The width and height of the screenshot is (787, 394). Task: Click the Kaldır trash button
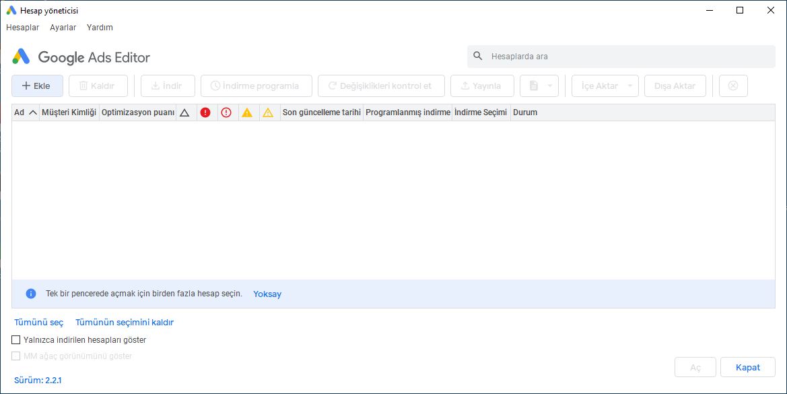[x=98, y=86]
